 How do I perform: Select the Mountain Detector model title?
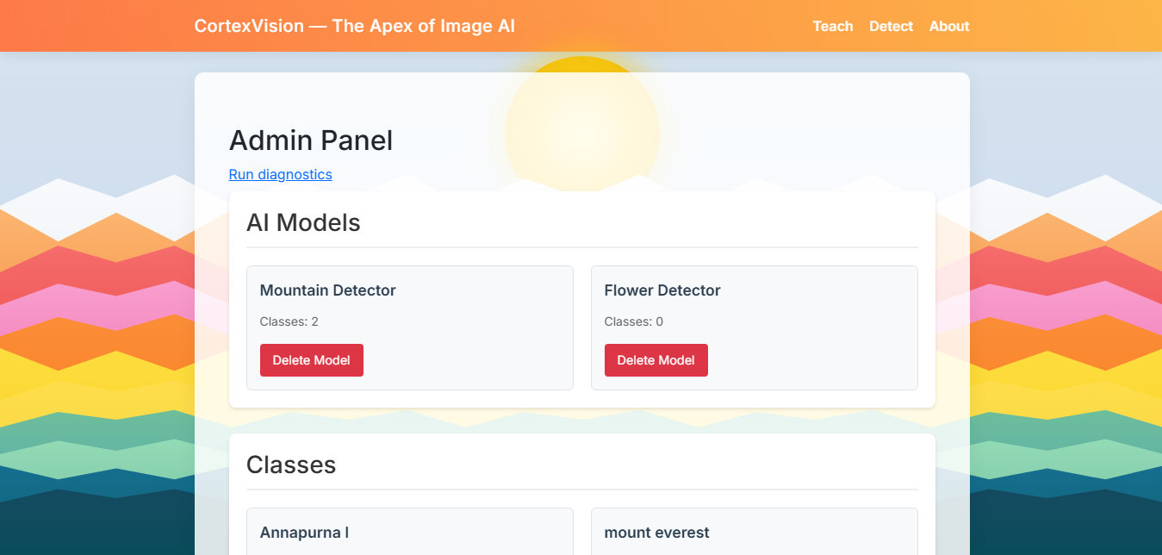[327, 290]
